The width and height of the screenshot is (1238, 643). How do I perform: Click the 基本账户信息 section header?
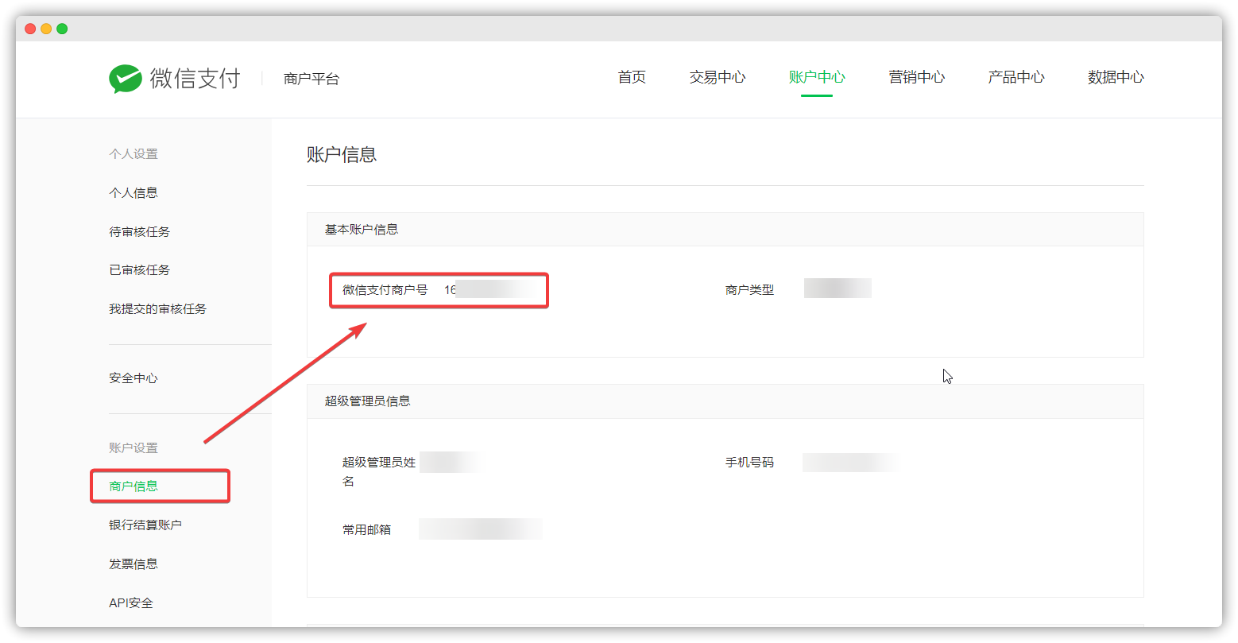point(362,230)
